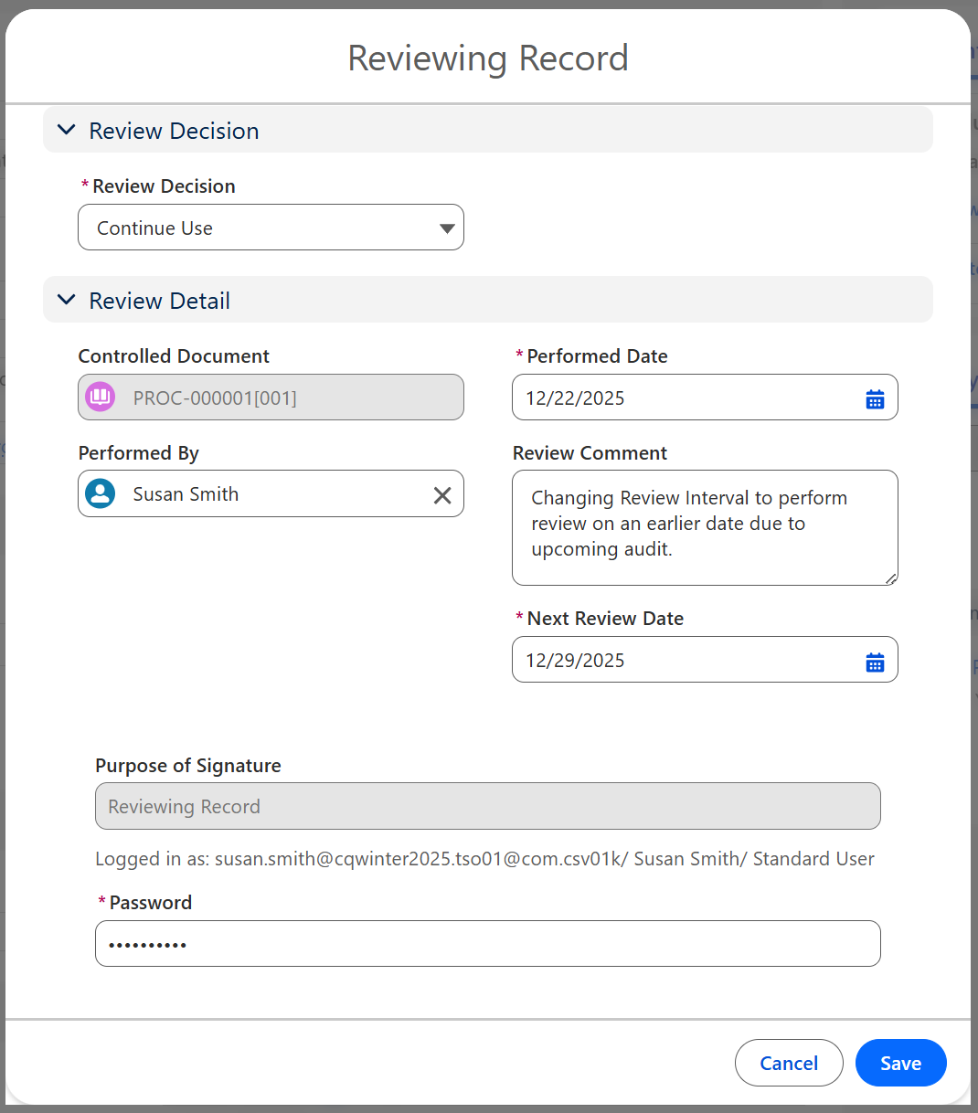
Task: Click the Review Comment resize handle
Action: (x=890, y=578)
